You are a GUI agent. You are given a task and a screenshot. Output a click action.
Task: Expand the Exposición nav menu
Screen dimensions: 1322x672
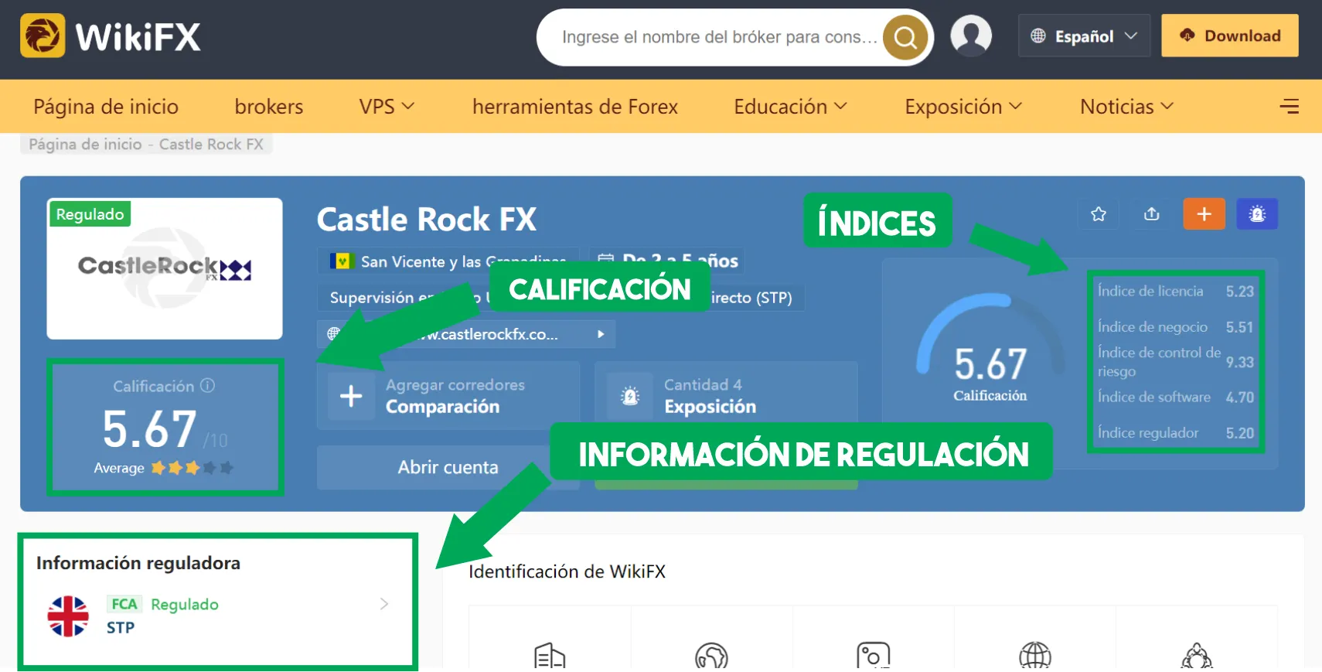[963, 106]
